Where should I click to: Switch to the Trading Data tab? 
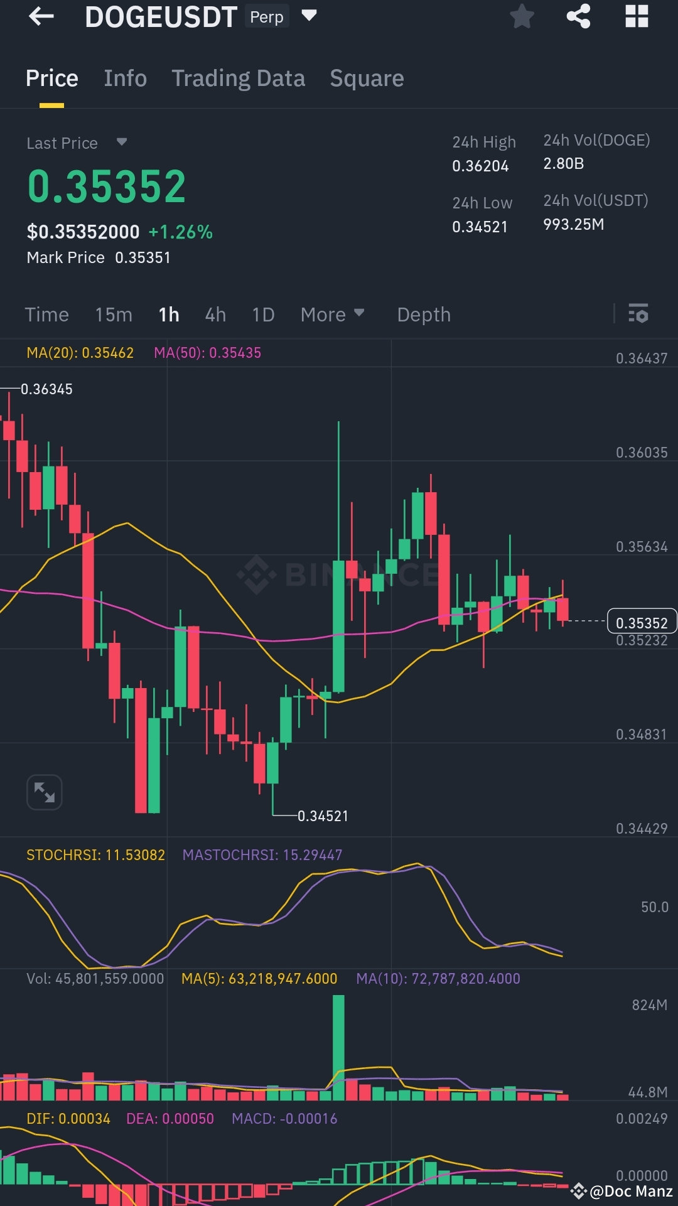coord(239,78)
